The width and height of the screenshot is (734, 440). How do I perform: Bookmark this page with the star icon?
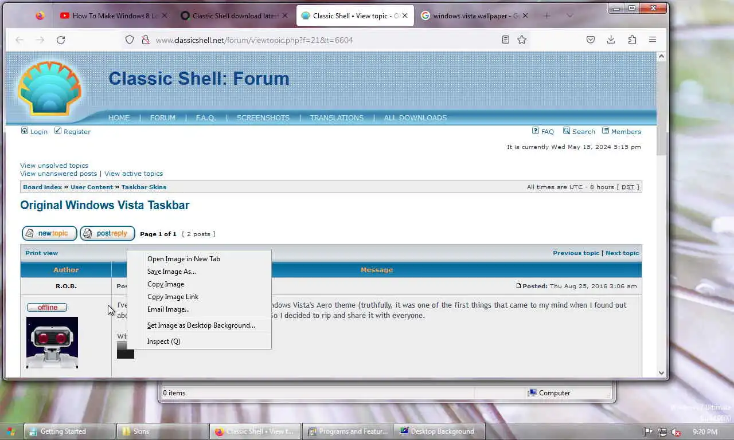[522, 40]
